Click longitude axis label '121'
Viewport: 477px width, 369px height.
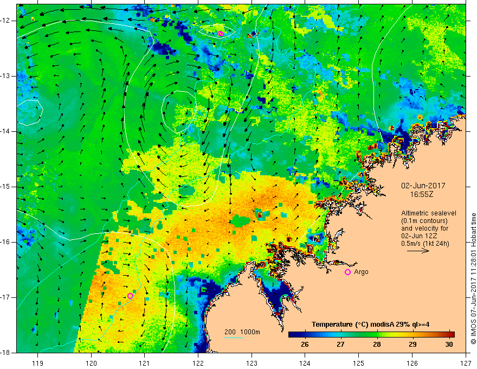pyautogui.click(x=144, y=363)
